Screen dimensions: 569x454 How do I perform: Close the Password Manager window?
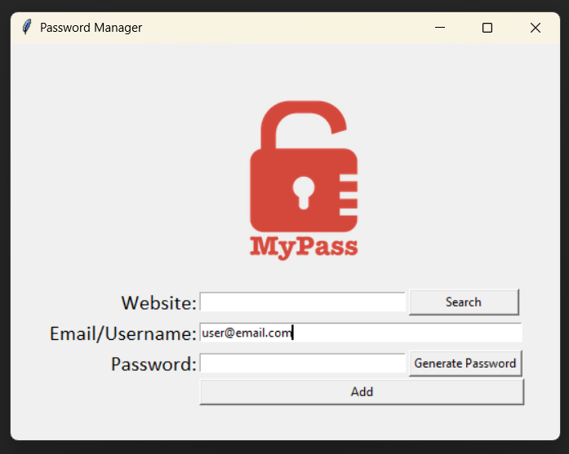tap(536, 28)
